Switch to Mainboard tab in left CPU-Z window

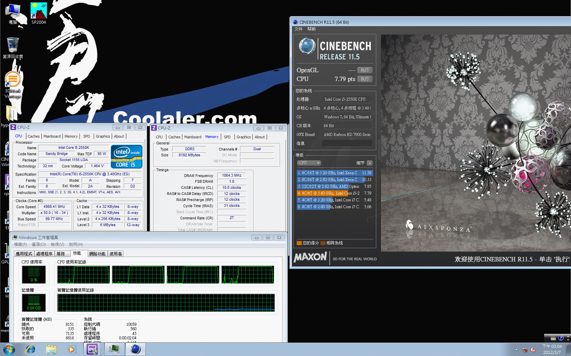click(x=52, y=136)
